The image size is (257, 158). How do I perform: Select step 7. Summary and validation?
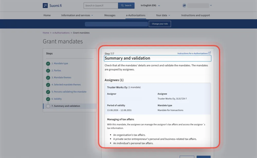pos(66,106)
